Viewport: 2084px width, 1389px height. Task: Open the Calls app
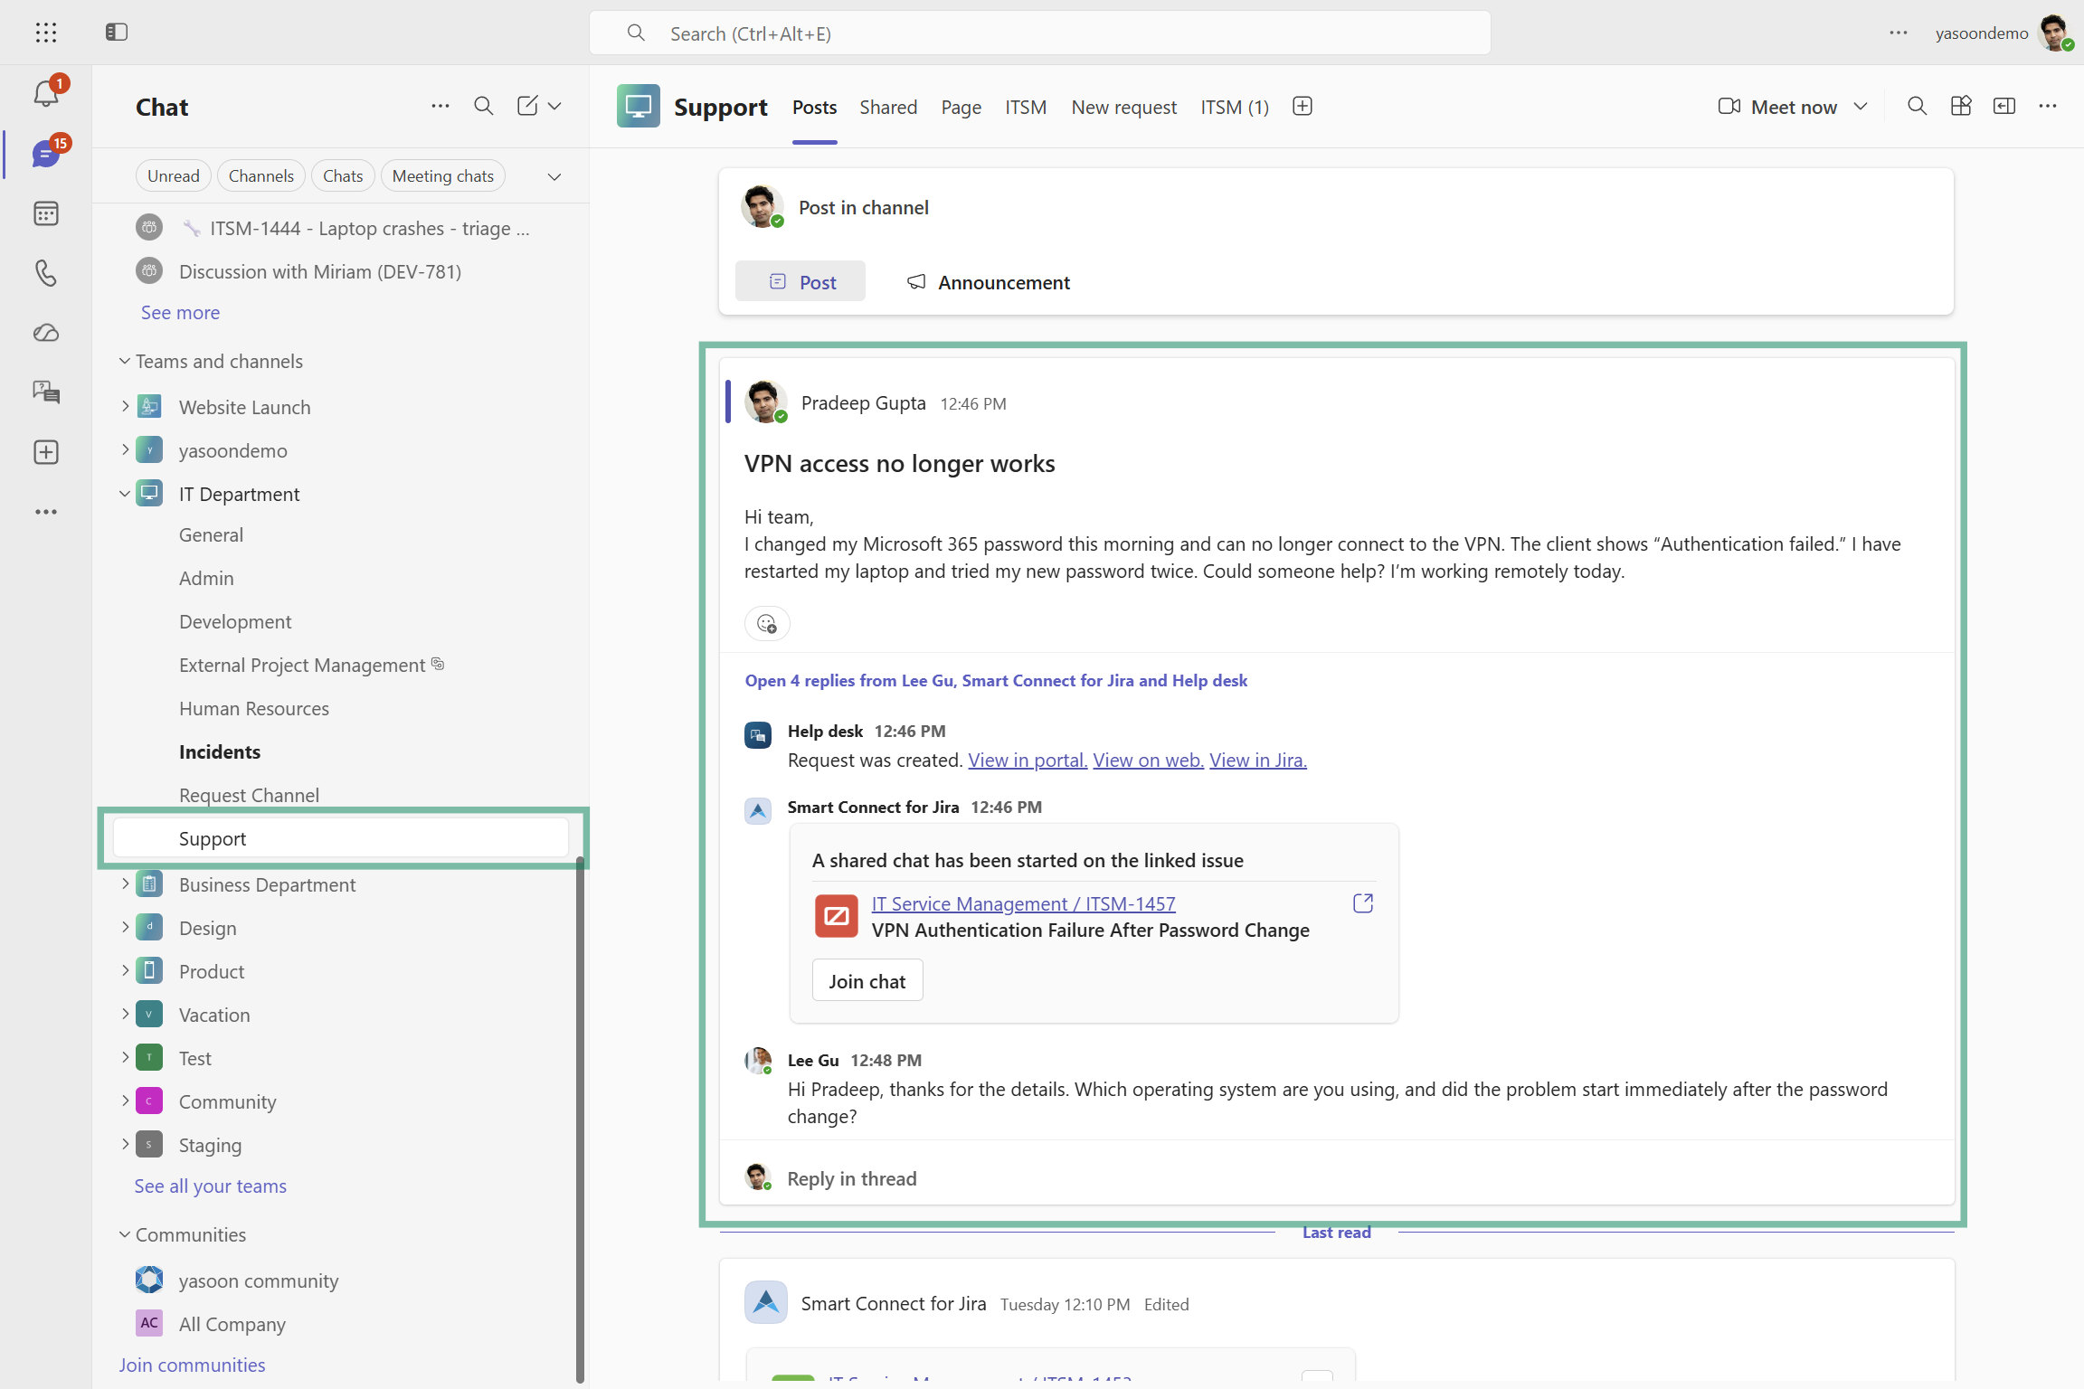pyautogui.click(x=46, y=273)
